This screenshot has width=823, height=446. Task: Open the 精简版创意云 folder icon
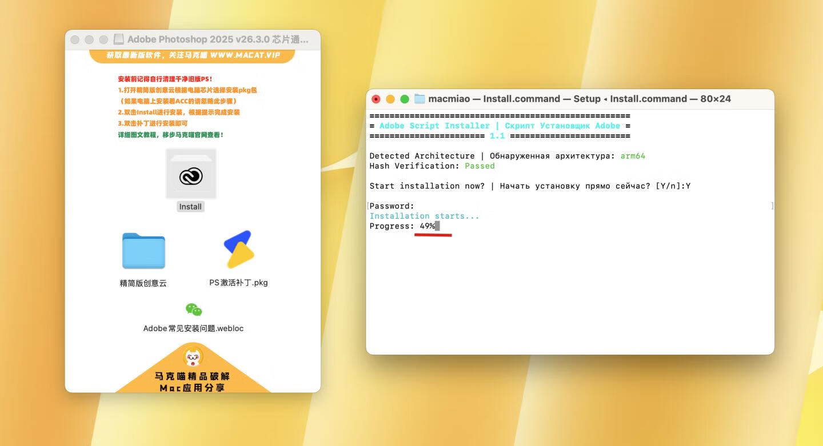point(143,251)
